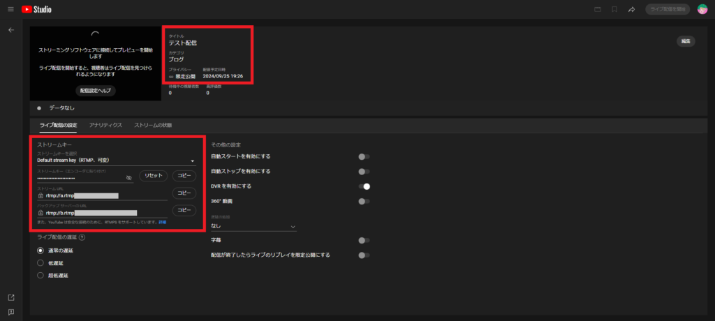
Task: Turn on the 360° 動画 toggle
Action: click(363, 201)
